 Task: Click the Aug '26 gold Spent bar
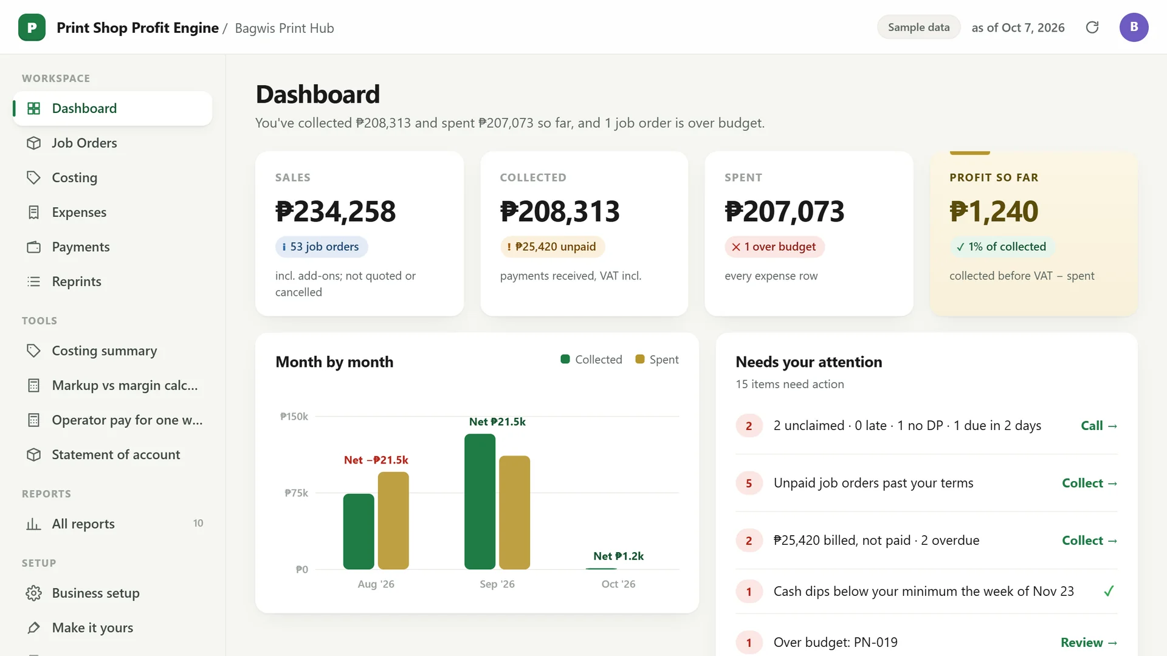(x=393, y=521)
